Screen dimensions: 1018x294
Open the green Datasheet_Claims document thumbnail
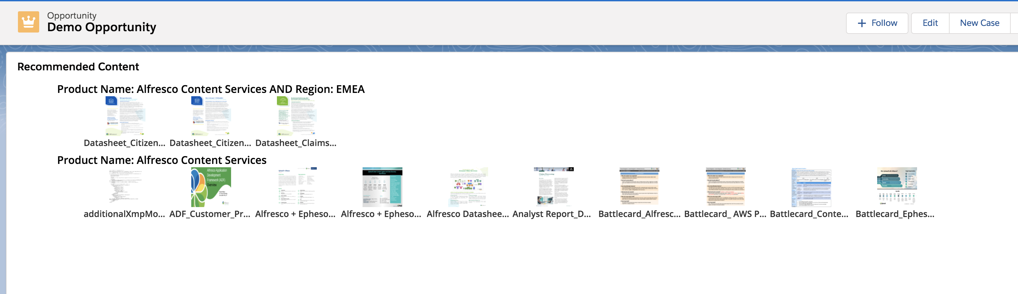[297, 116]
